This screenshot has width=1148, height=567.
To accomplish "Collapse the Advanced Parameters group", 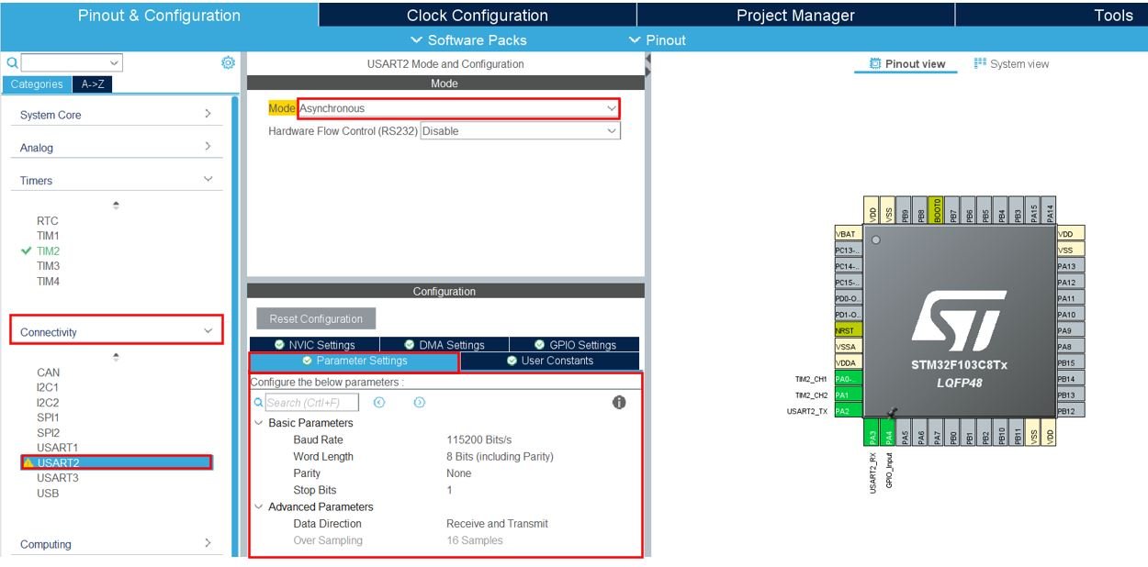I will (259, 506).
